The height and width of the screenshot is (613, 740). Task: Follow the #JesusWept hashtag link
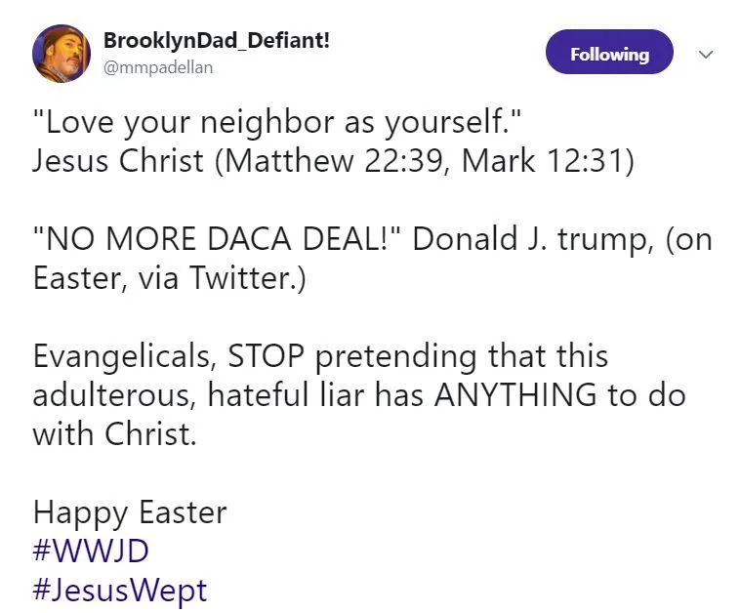119,591
